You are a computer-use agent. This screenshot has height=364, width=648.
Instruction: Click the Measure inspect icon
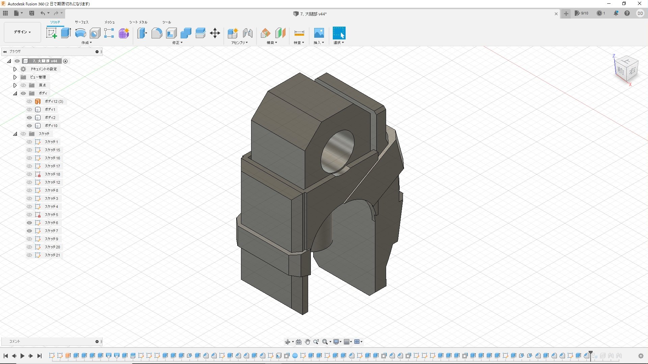[x=299, y=33]
